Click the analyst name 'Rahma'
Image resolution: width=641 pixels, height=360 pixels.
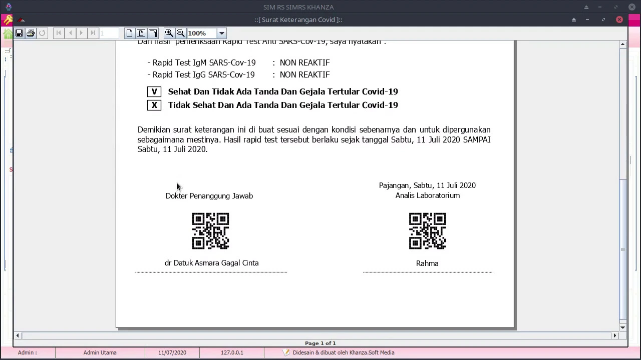click(427, 263)
